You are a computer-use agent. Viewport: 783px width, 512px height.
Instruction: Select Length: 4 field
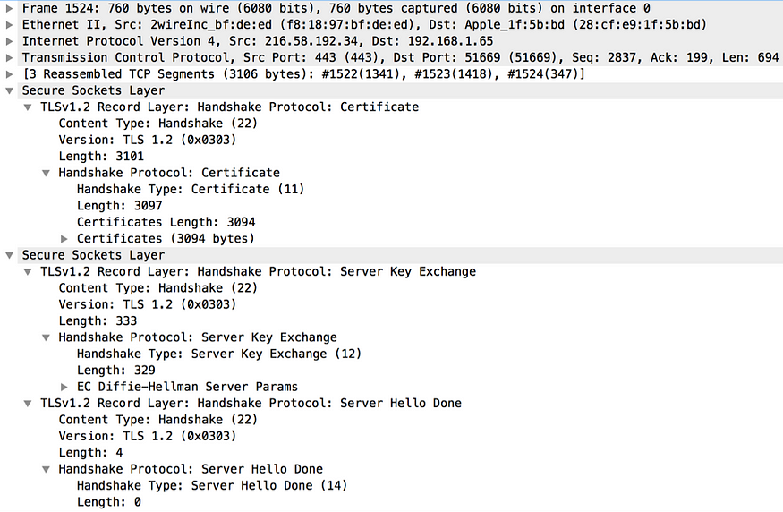click(x=90, y=453)
